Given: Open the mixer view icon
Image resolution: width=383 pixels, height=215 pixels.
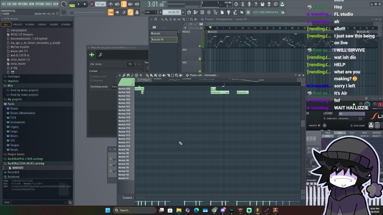Looking at the screenshot, I should [209, 12].
